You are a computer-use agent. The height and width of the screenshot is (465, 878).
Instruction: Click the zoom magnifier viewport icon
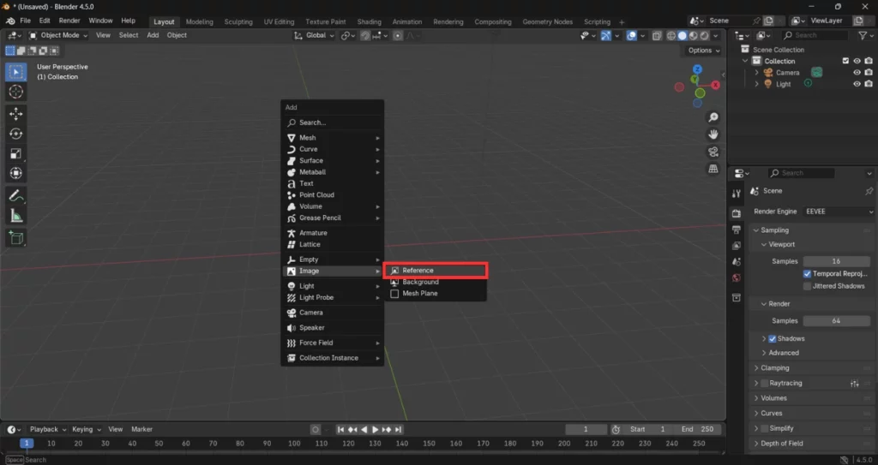click(x=713, y=117)
